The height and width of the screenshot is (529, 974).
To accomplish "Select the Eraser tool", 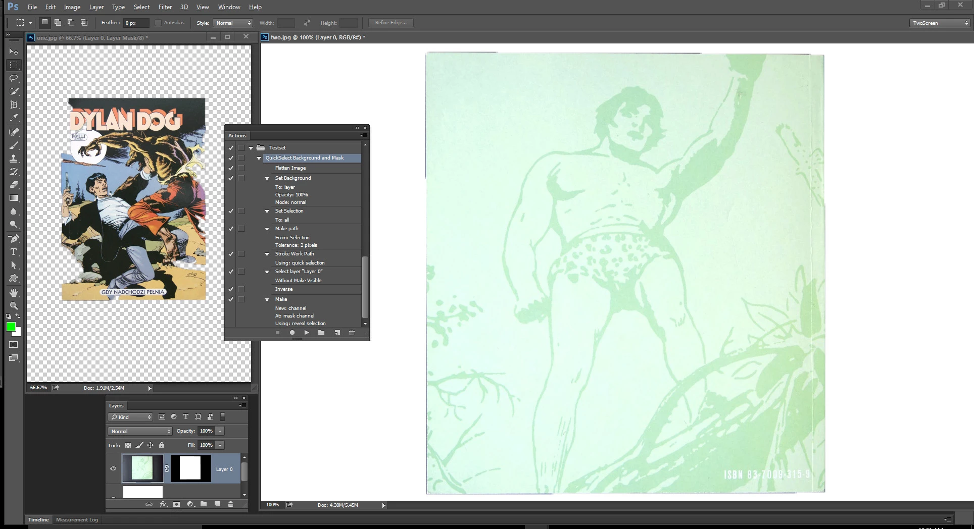I will [14, 185].
